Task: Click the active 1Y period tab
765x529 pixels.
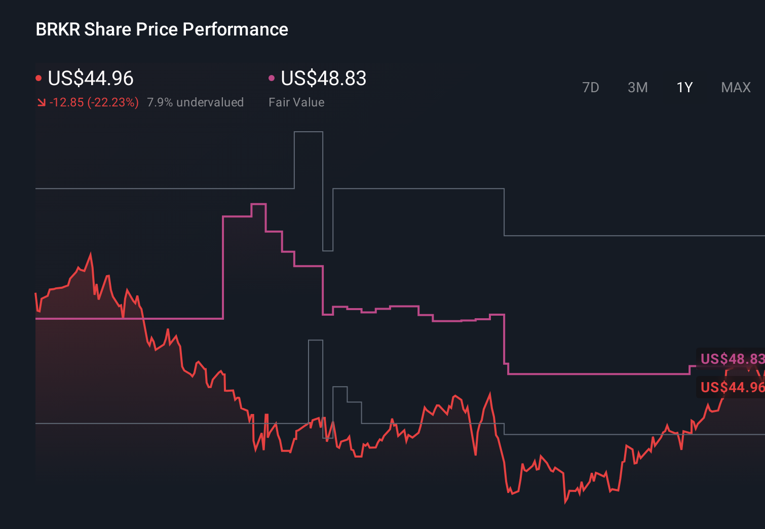Action: point(684,87)
